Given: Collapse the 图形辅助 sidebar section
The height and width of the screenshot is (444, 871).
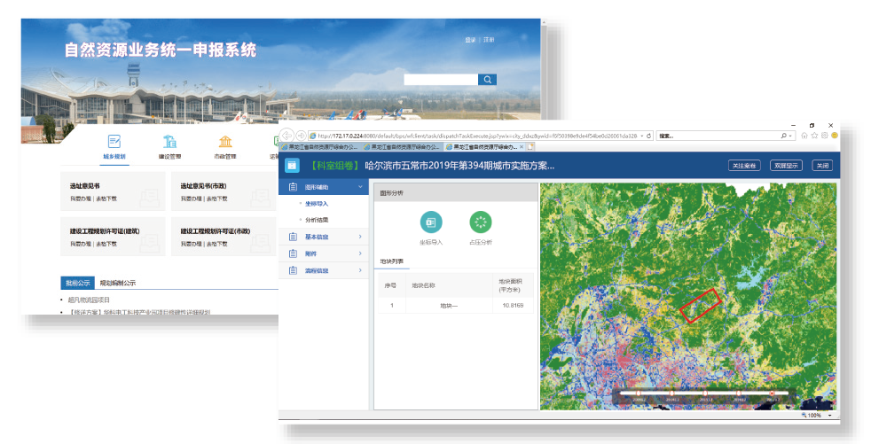Looking at the screenshot, I should point(360,187).
